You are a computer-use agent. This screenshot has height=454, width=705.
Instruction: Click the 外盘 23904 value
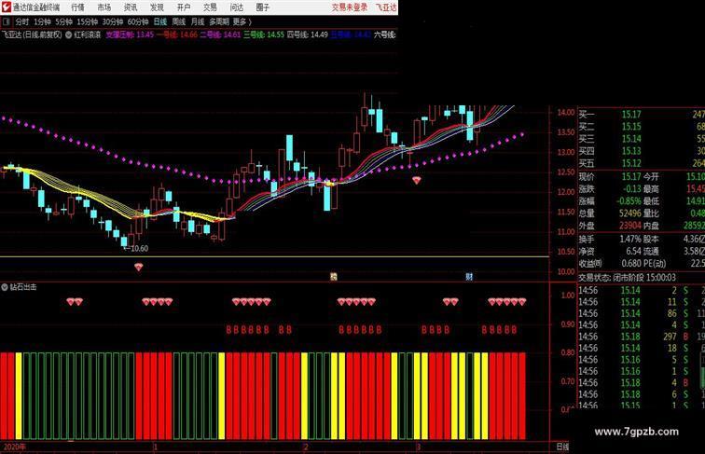[629, 226]
